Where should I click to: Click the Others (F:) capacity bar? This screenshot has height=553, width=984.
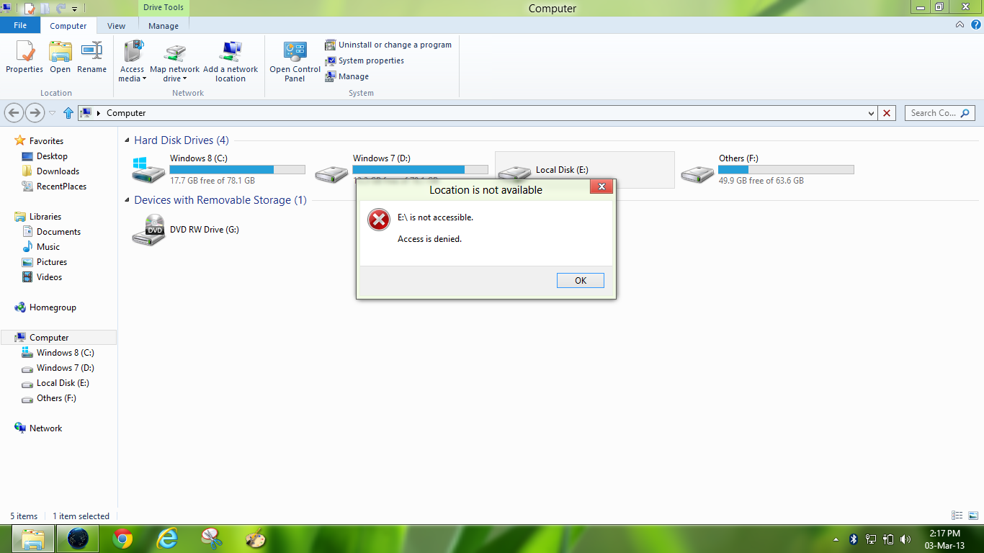click(x=786, y=170)
